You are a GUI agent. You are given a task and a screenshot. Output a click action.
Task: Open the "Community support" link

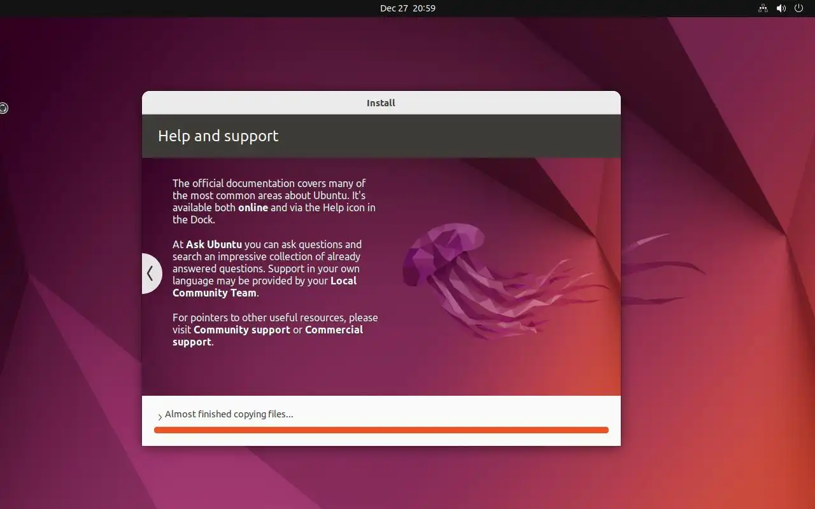tap(241, 330)
